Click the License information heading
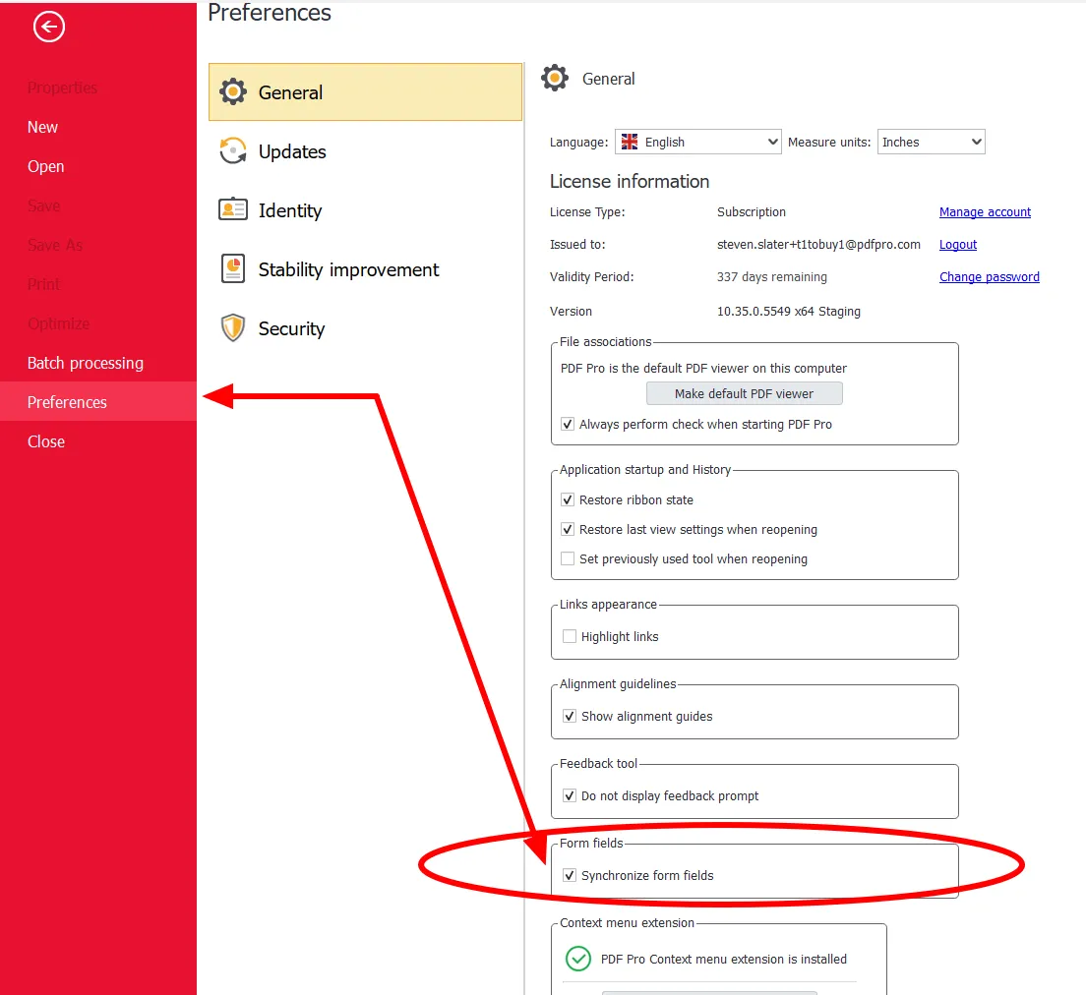Image resolution: width=1086 pixels, height=995 pixels. pos(630,182)
